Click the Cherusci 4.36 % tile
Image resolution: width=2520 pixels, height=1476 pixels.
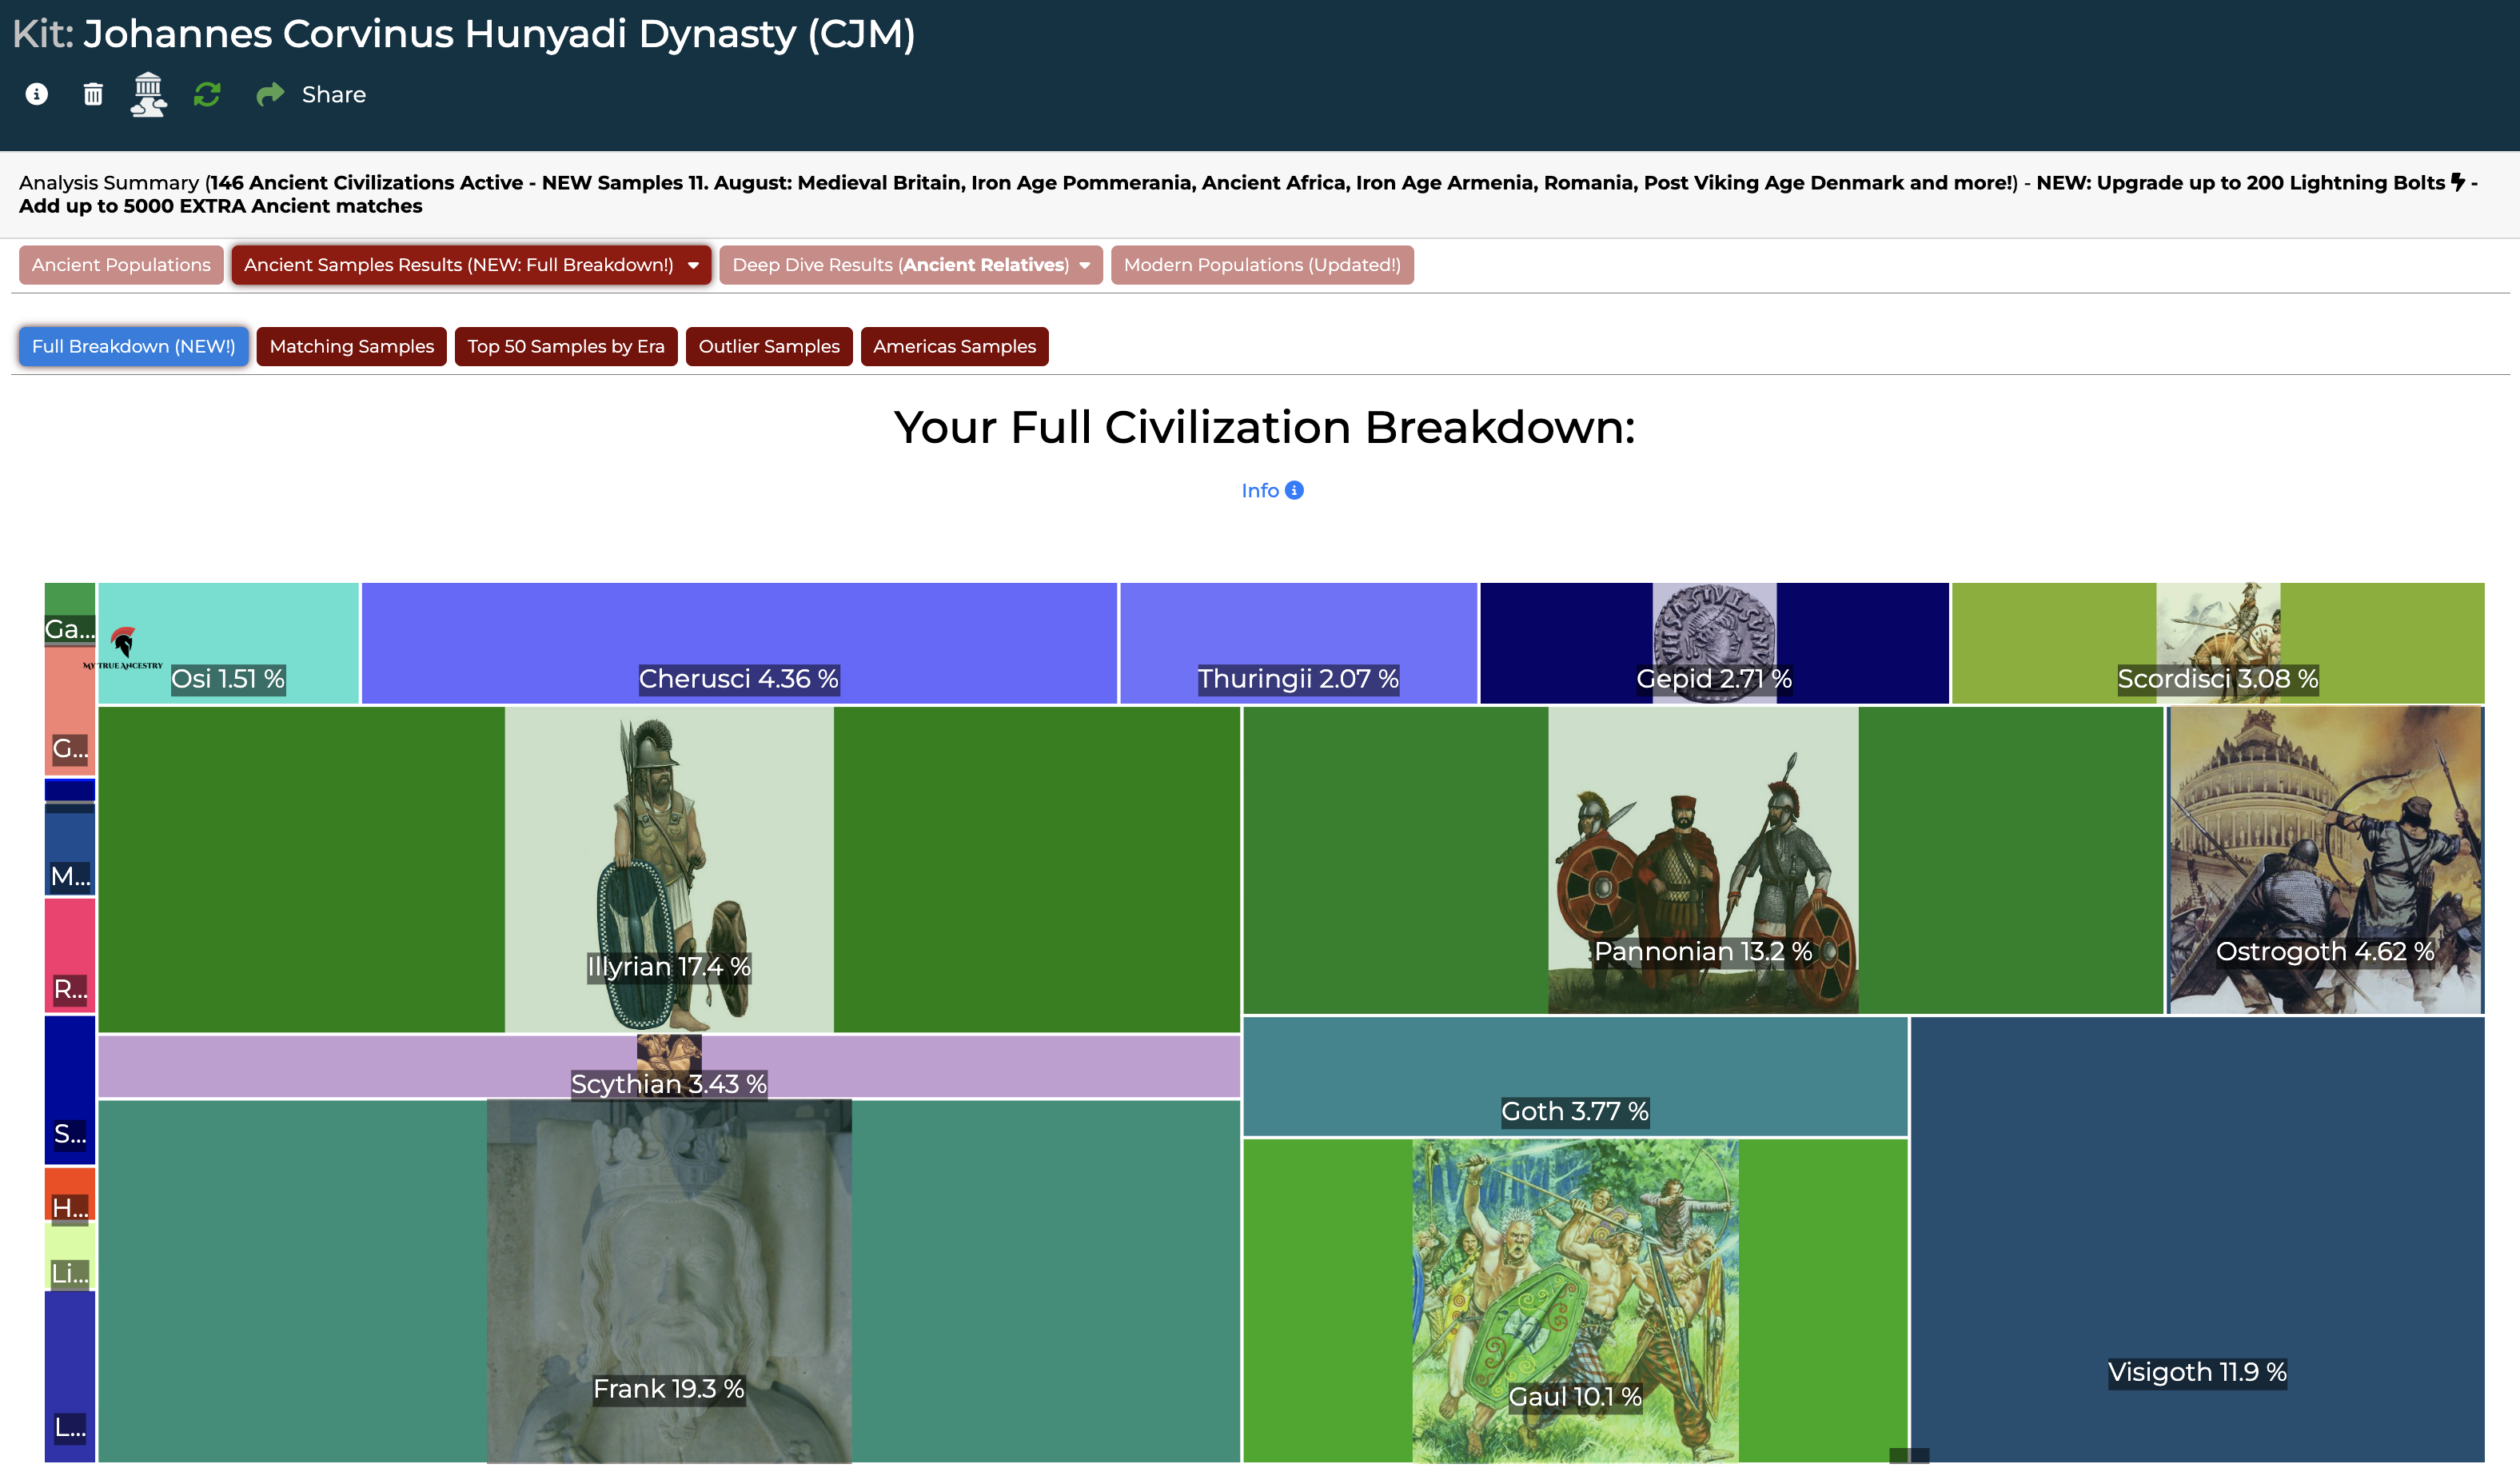(739, 643)
